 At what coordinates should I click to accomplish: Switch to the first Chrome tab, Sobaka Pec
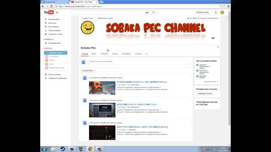click(x=55, y=2)
